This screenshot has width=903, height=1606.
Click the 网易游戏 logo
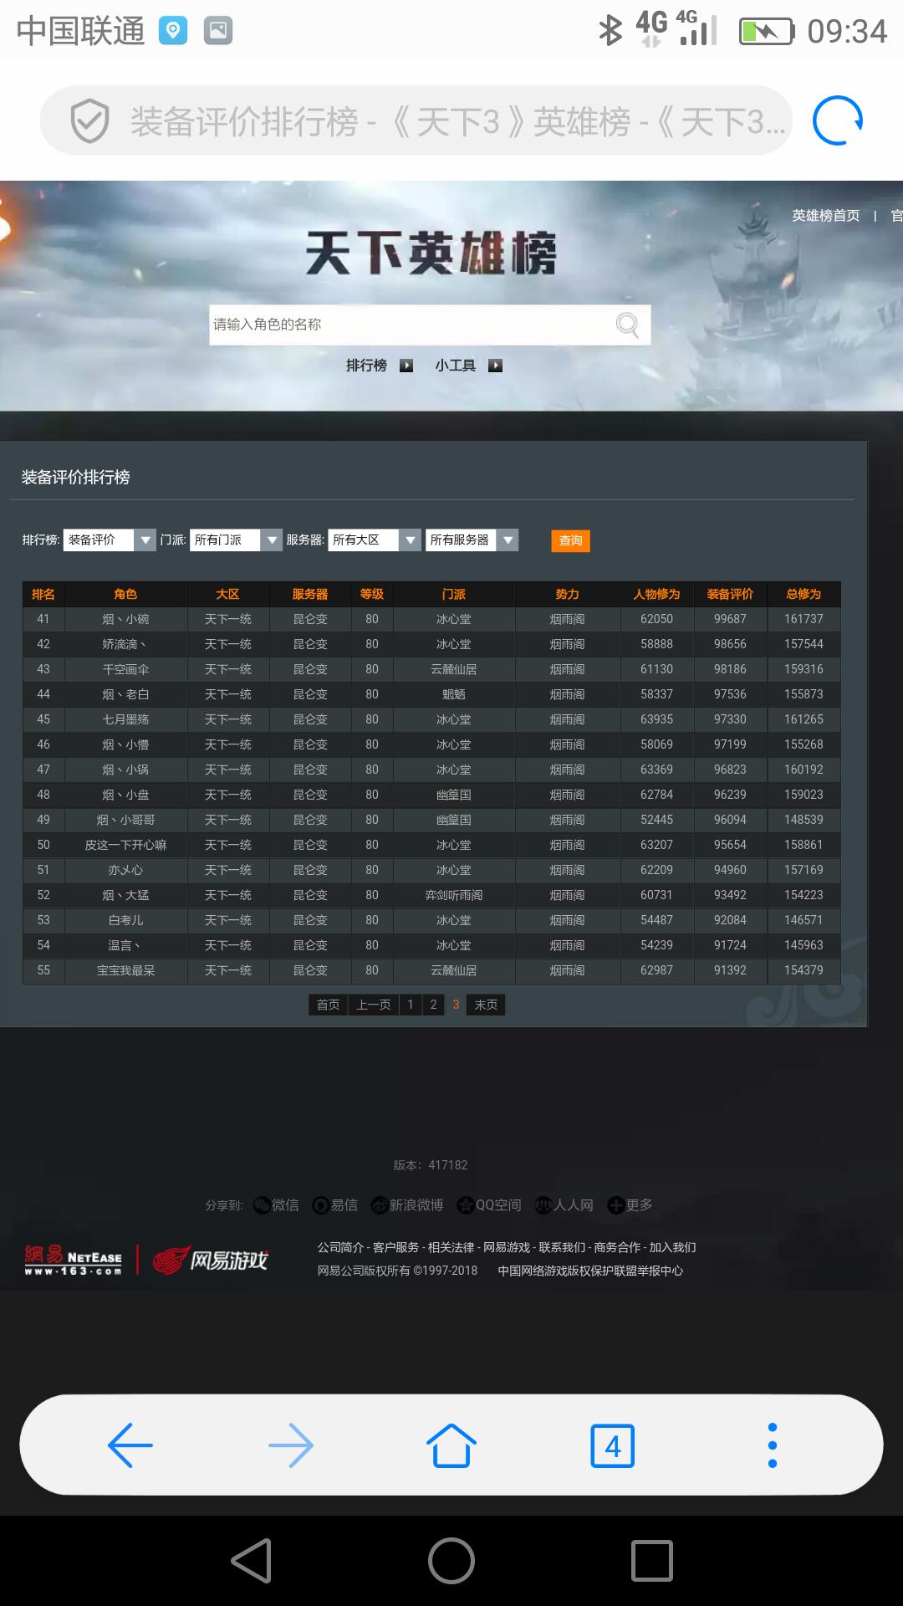[x=210, y=1260]
